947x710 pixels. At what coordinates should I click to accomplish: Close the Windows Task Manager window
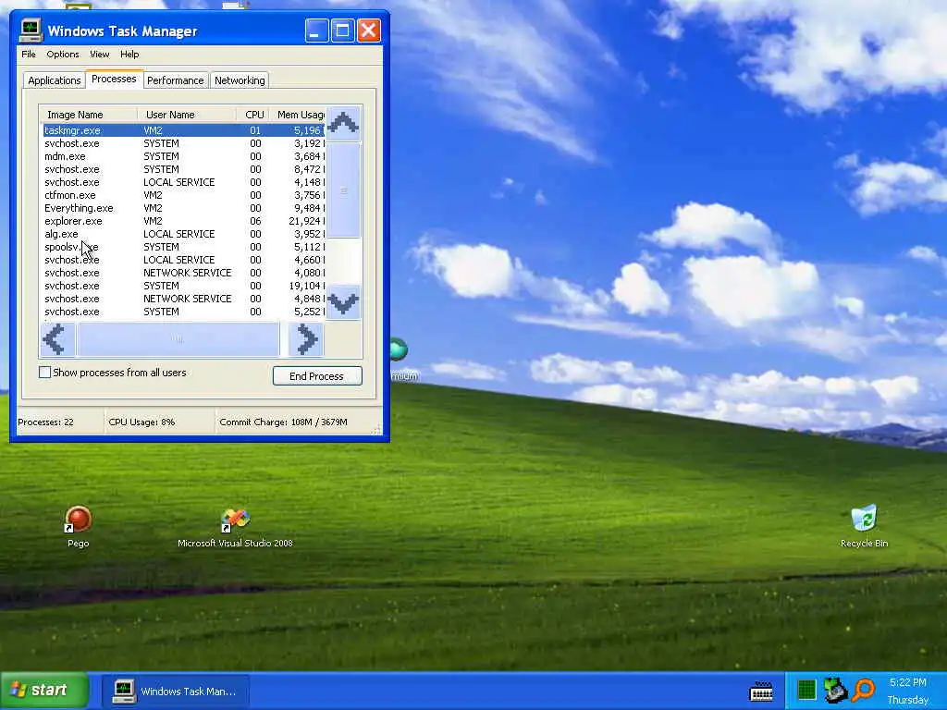[x=368, y=31]
